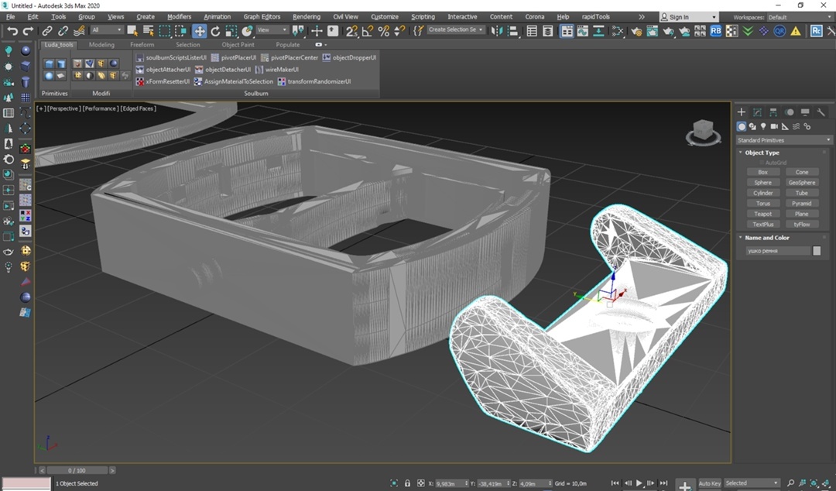This screenshot has width=836, height=491.
Task: Toggle Angle Snap in the toolbar
Action: (368, 31)
